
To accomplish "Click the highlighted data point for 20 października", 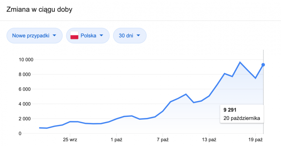I will pos(263,65).
